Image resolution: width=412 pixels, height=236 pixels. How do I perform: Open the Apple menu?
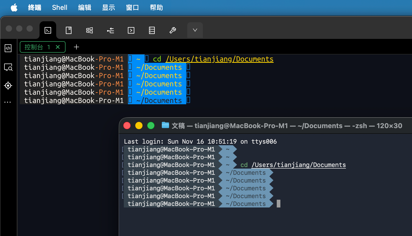pos(14,8)
